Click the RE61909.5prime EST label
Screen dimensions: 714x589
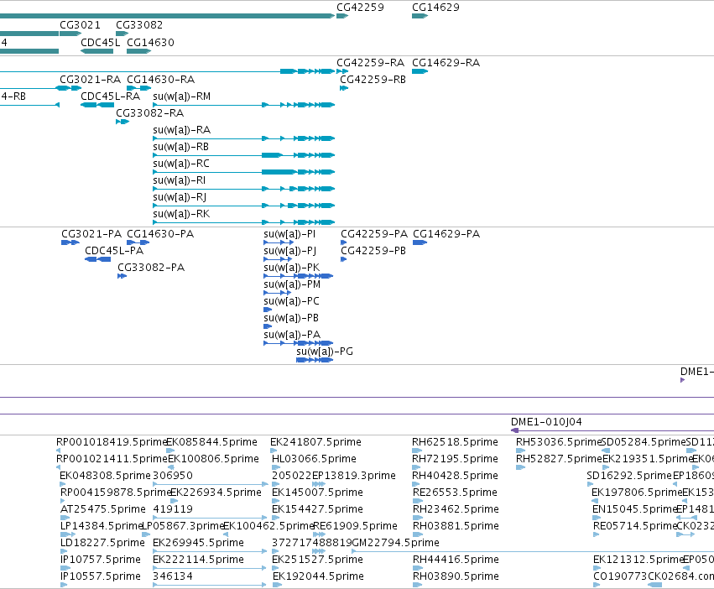(356, 526)
